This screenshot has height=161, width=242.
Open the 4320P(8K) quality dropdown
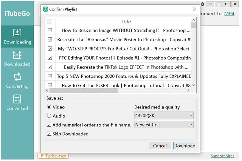(x=164, y=115)
